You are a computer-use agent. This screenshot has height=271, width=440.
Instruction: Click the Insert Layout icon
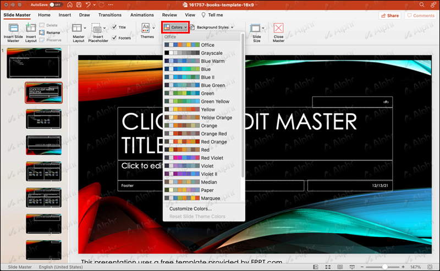click(x=31, y=28)
